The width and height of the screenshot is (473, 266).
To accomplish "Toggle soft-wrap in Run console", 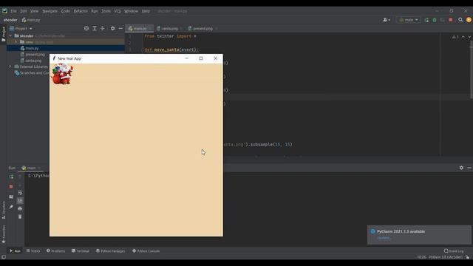I will coord(20,192).
